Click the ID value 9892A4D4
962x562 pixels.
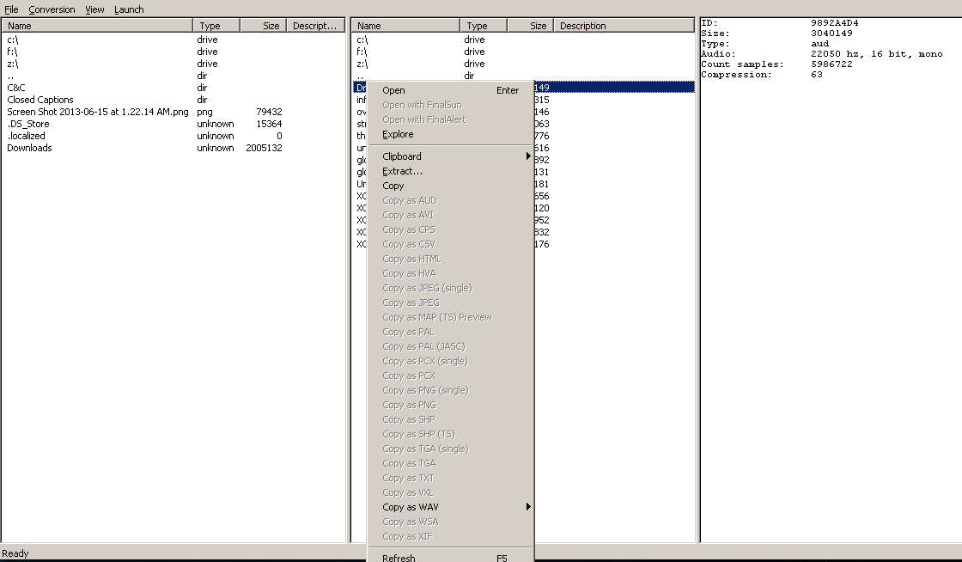[834, 23]
